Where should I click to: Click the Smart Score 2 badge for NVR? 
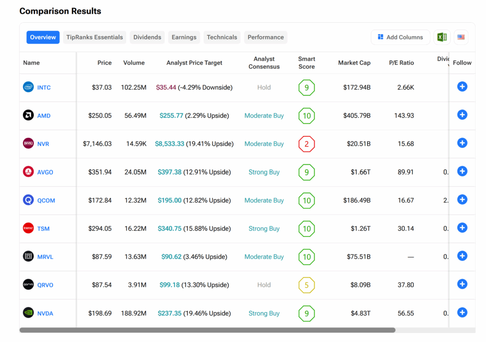pyautogui.click(x=307, y=144)
